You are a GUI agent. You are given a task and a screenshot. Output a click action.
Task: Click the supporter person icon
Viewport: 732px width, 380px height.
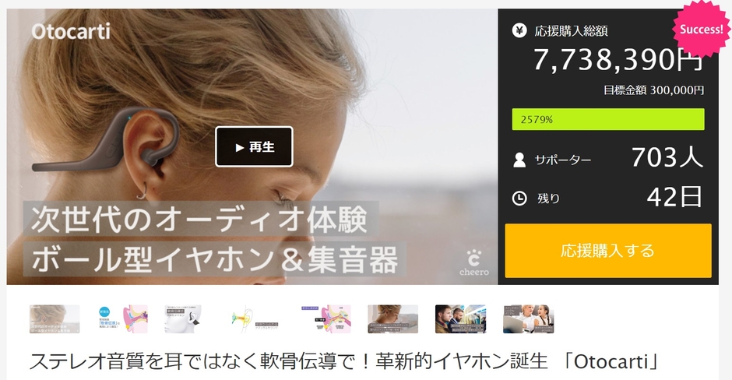coord(519,160)
